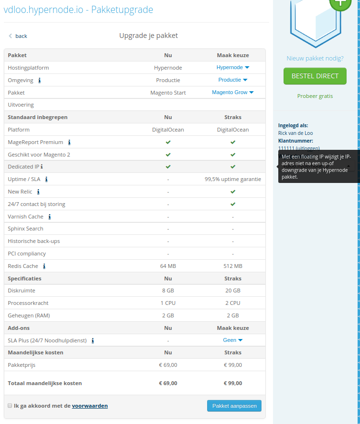Screen dimensions: 360x424
Task: Click the Magento Start current package cell
Action: (x=168, y=93)
